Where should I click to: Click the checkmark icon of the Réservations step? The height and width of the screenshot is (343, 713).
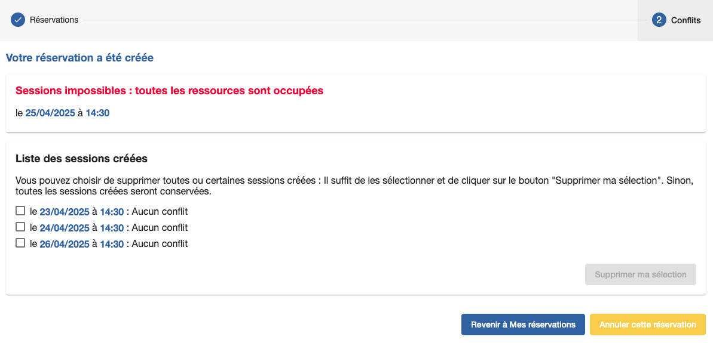(18, 20)
